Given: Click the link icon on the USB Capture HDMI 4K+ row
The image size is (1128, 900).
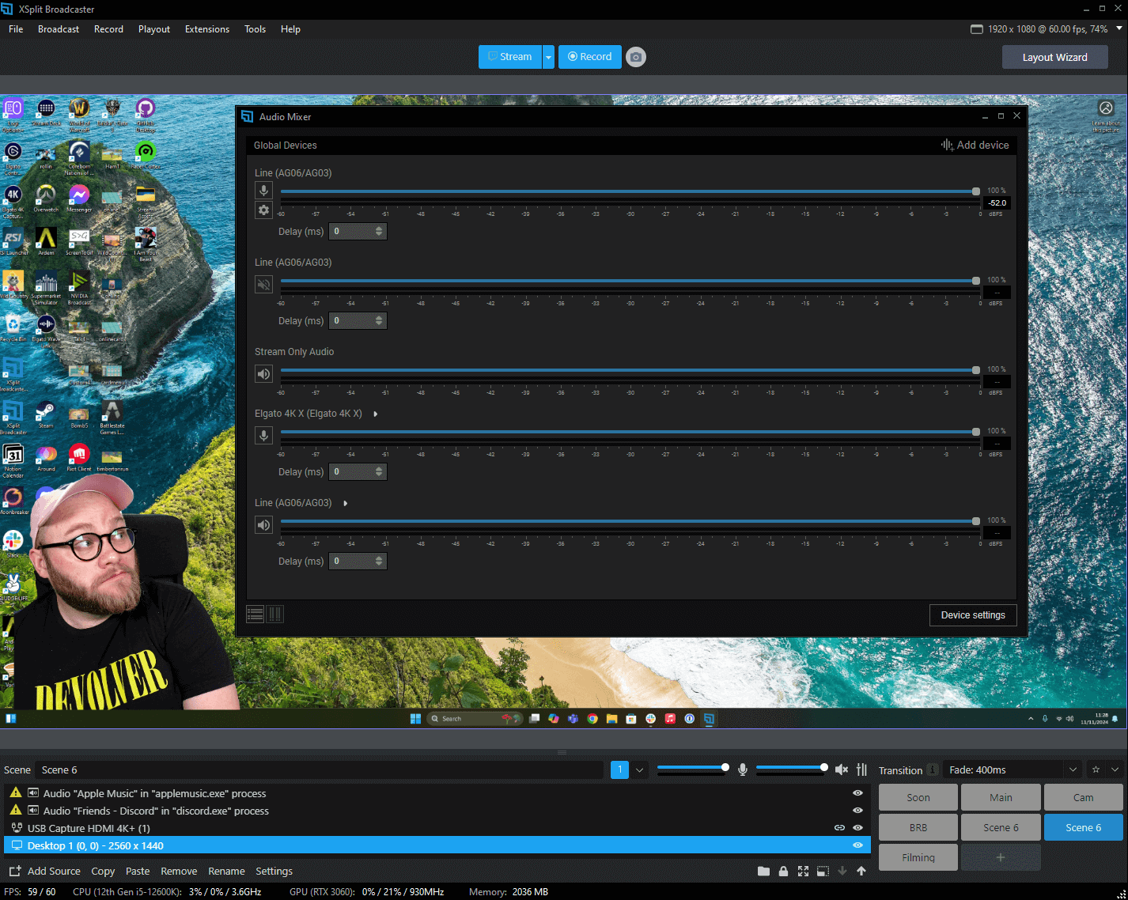Looking at the screenshot, I should [x=840, y=828].
